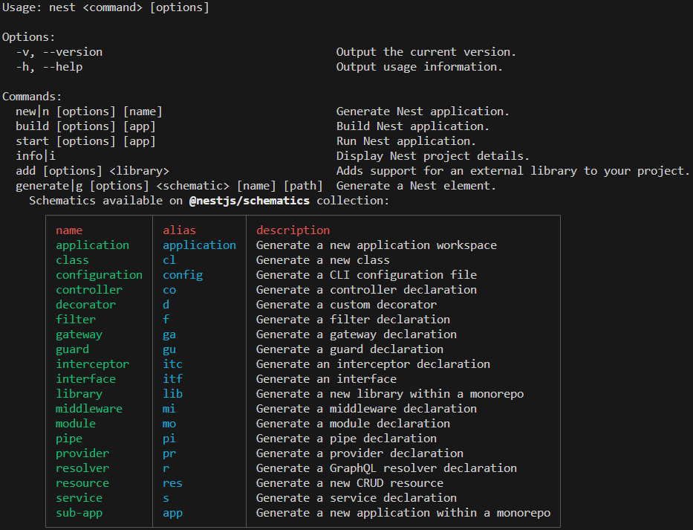The image size is (693, 530).
Task: Click 'application' in the name column
Action: coord(92,245)
